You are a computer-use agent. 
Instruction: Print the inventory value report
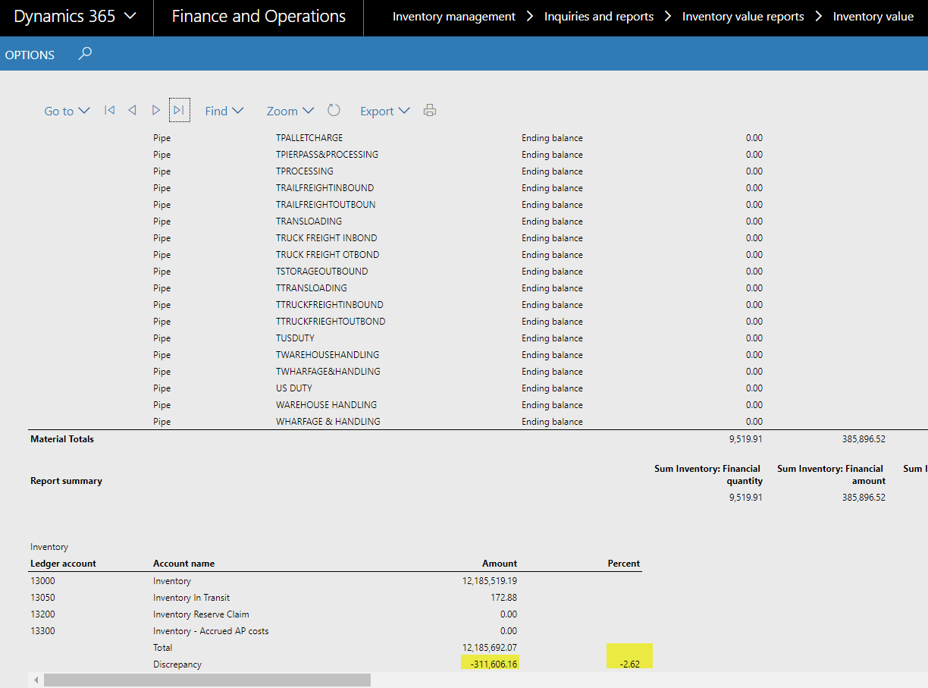(430, 111)
